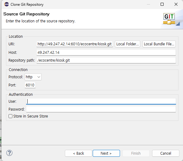Image resolution: width=183 pixels, height=161 pixels.
Task: Cancel the clone wizard
Action: [x=166, y=153]
